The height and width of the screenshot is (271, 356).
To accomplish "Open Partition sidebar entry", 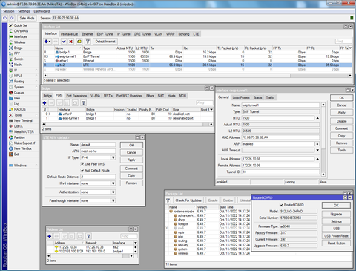I will point(19,137).
